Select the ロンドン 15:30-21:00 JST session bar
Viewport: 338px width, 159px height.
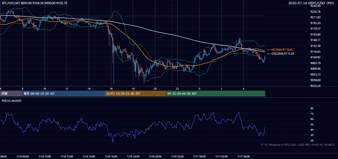pos(135,94)
